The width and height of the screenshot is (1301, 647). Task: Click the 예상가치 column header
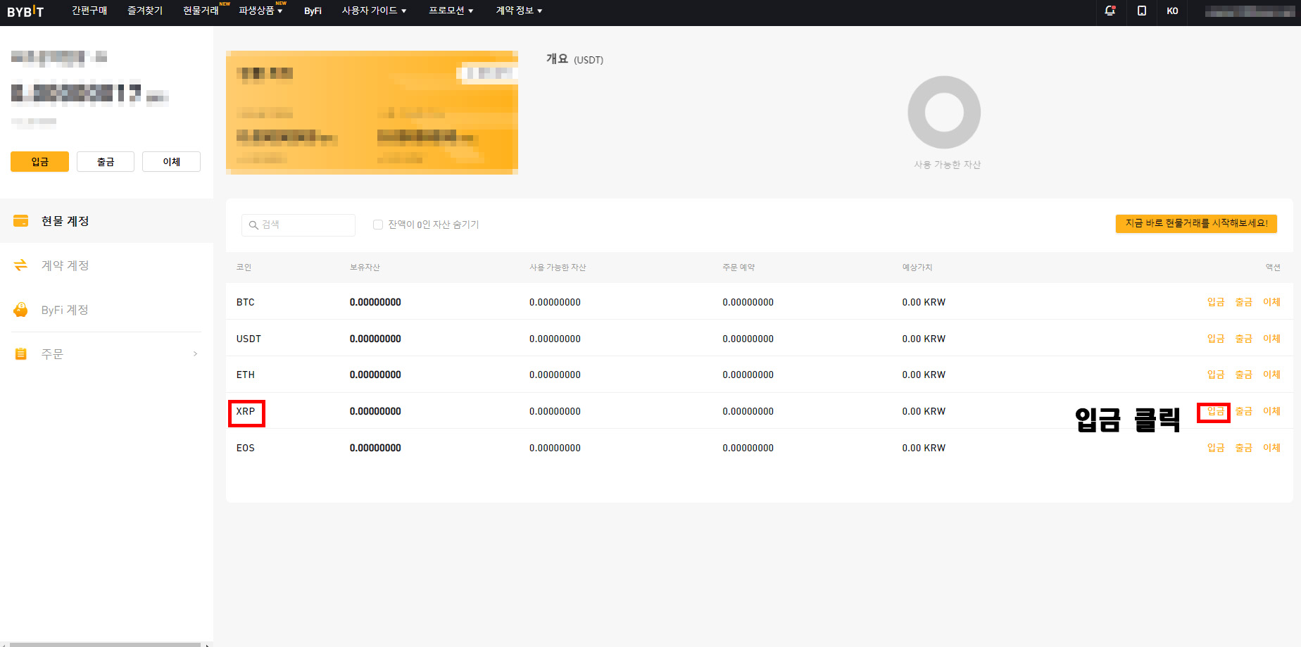pos(917,268)
